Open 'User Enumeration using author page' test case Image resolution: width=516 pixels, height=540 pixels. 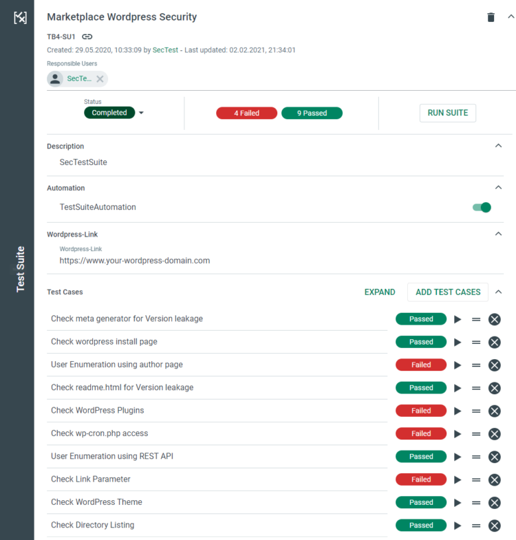117,365
